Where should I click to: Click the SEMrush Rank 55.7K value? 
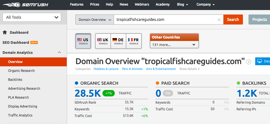point(129,102)
